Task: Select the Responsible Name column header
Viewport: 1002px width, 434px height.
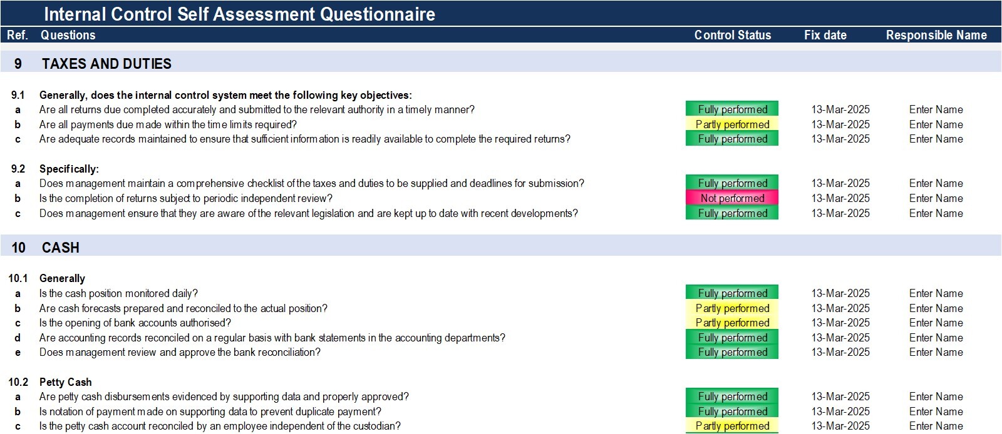Action: pyautogui.click(x=936, y=35)
